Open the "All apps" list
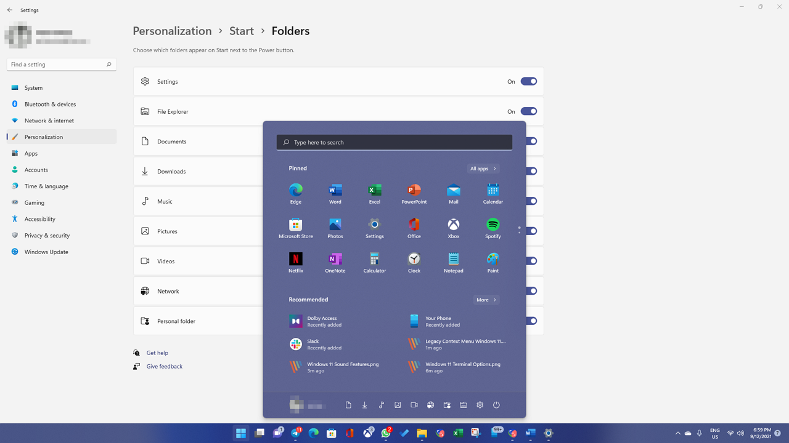This screenshot has height=443, width=789. pos(483,168)
